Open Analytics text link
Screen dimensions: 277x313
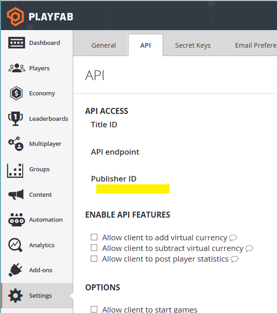tap(42, 245)
